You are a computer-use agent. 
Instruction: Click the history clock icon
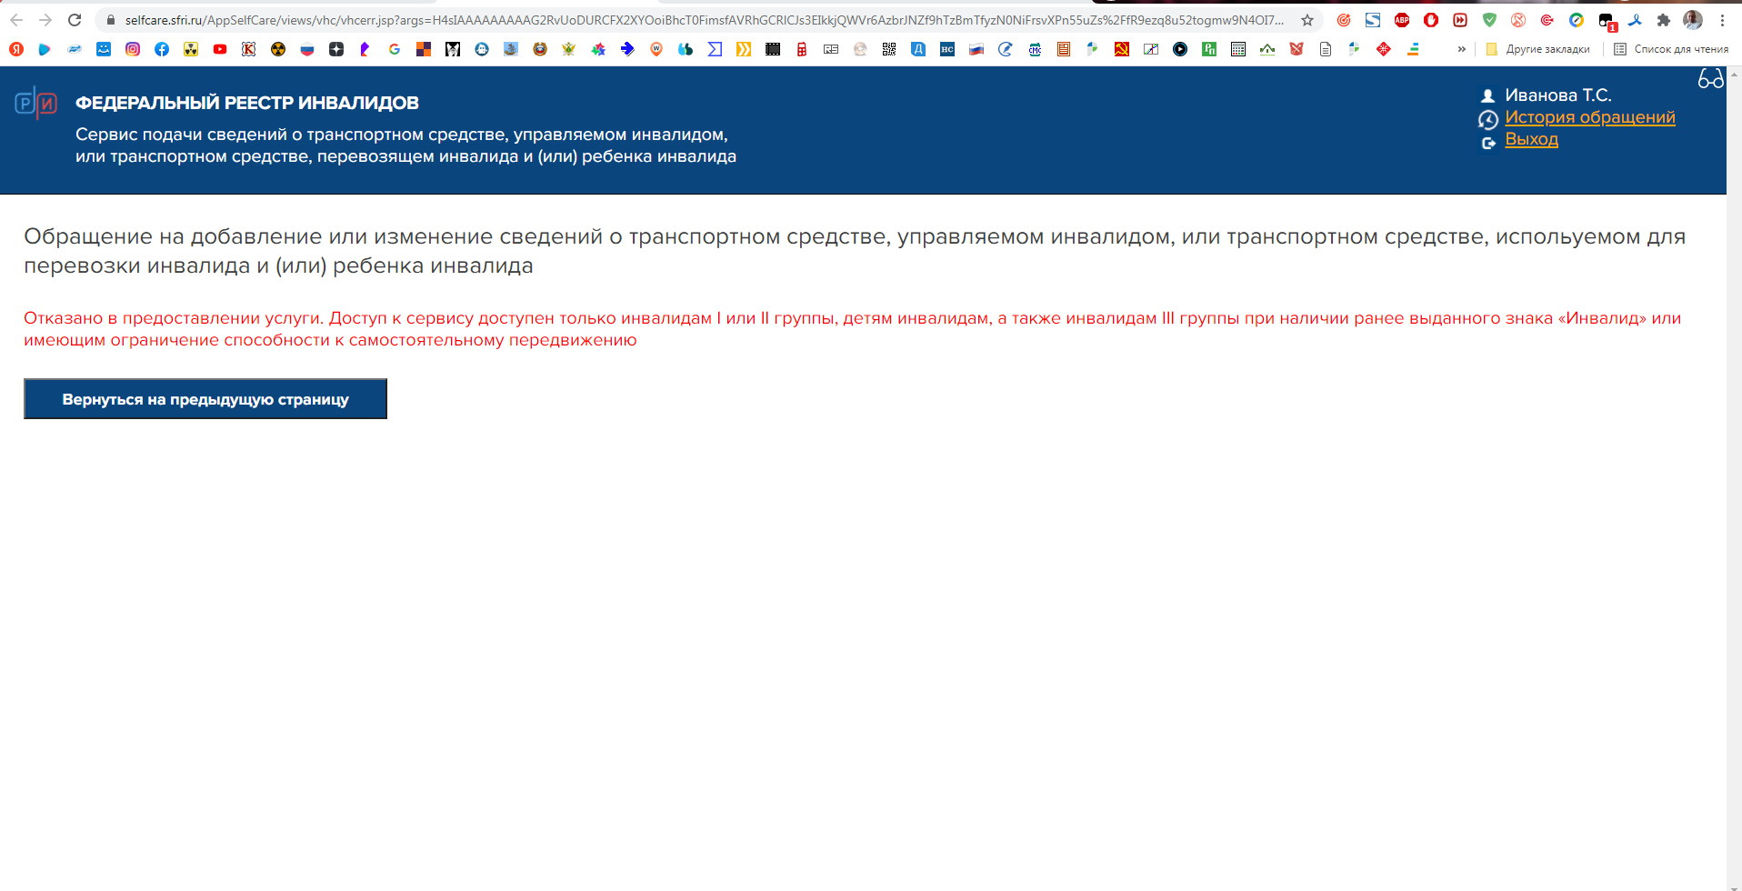click(1487, 119)
